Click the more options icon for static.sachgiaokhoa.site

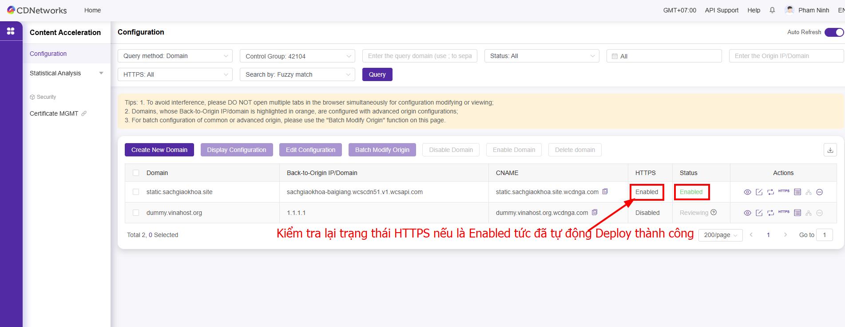click(820, 192)
